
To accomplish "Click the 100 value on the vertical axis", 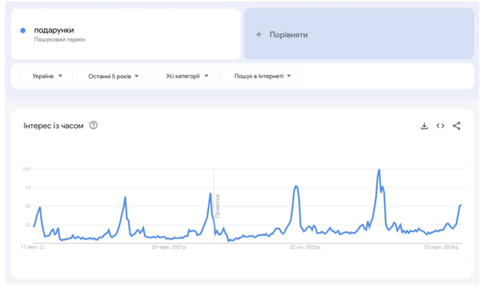I will 26,169.
